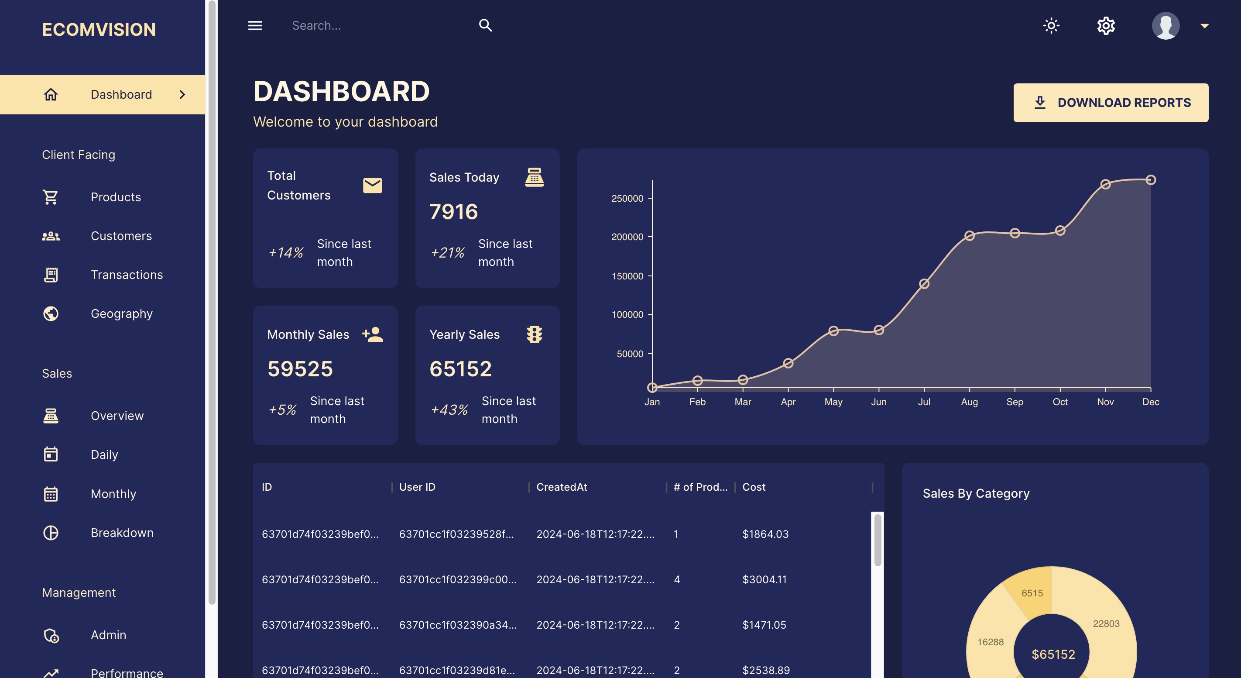Click the user profile avatar
The height and width of the screenshot is (678, 1241).
coord(1166,25)
